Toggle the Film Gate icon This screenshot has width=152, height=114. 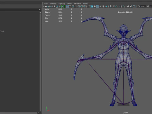(x=70, y=7)
